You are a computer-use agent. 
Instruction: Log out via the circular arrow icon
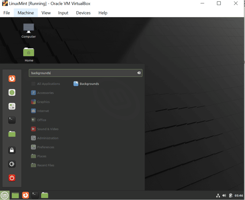(x=11, y=164)
